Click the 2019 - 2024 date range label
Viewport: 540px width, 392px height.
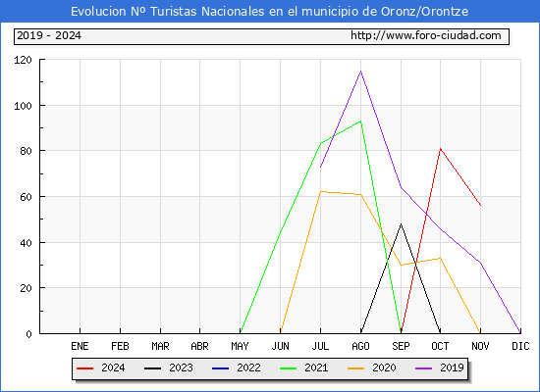pos(49,35)
